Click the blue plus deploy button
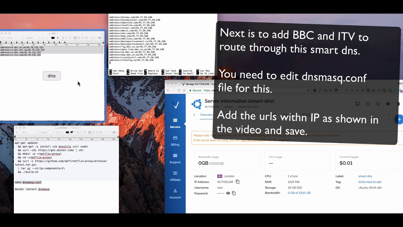The image size is (403, 227). (x=399, y=119)
